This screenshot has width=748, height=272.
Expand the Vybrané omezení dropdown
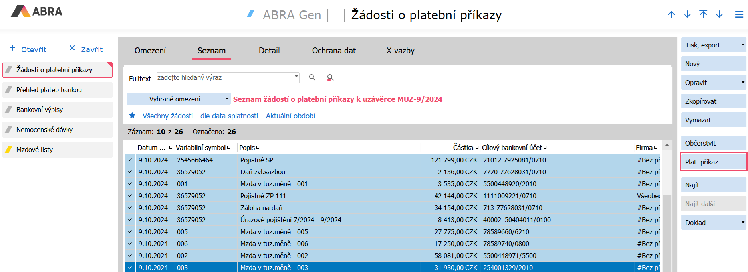(x=227, y=99)
